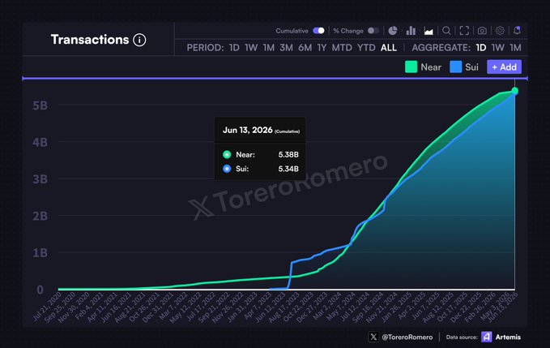Turn off the Cumulative toggle
550x348 pixels.
click(318, 31)
